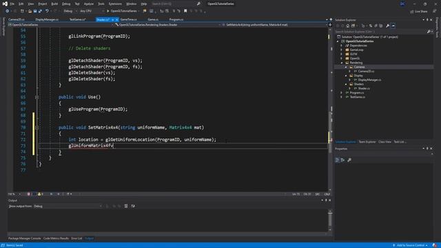Switch to Camera2D.cs tab
Viewport: 441px width, 248px height.
[x=17, y=20]
